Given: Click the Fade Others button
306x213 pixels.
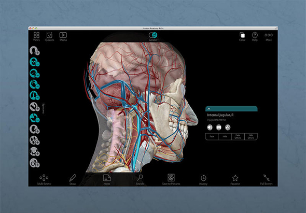Looking at the screenshot, I should click(x=238, y=136).
